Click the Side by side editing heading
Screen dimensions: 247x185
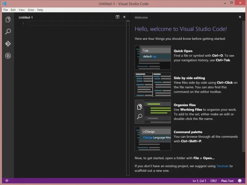click(x=189, y=78)
